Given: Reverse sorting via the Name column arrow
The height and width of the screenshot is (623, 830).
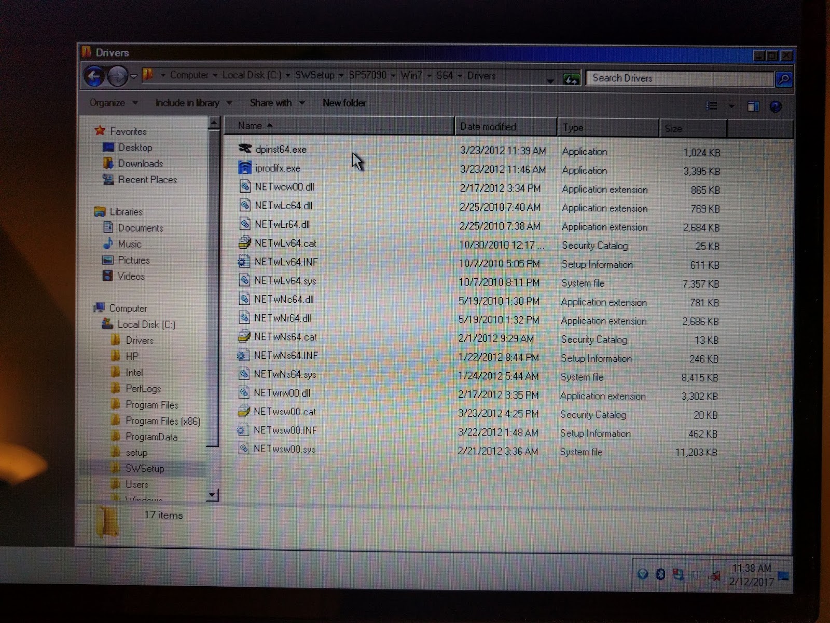Looking at the screenshot, I should coord(269,126).
